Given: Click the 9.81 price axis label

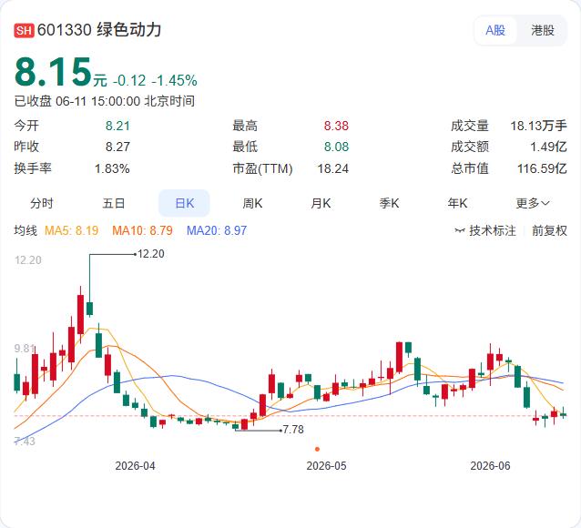Looking at the screenshot, I should tap(25, 349).
